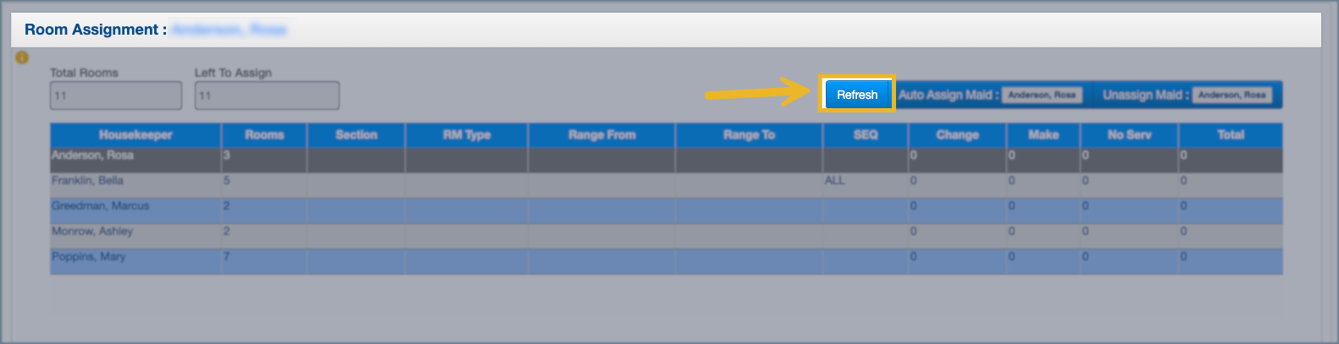1339x344 pixels.
Task: Sort by the Rooms column header
Action: 264,135
